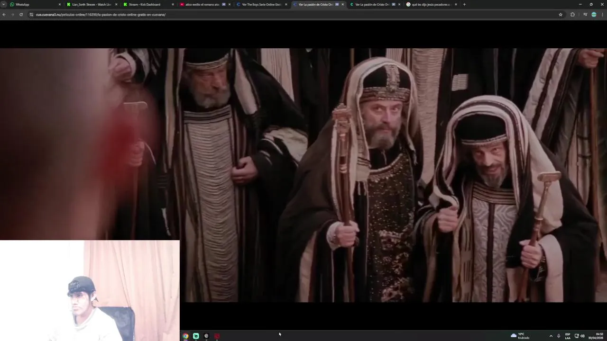Open the weather widget showing 10°C
This screenshot has width=607, height=341.
(x=520, y=336)
